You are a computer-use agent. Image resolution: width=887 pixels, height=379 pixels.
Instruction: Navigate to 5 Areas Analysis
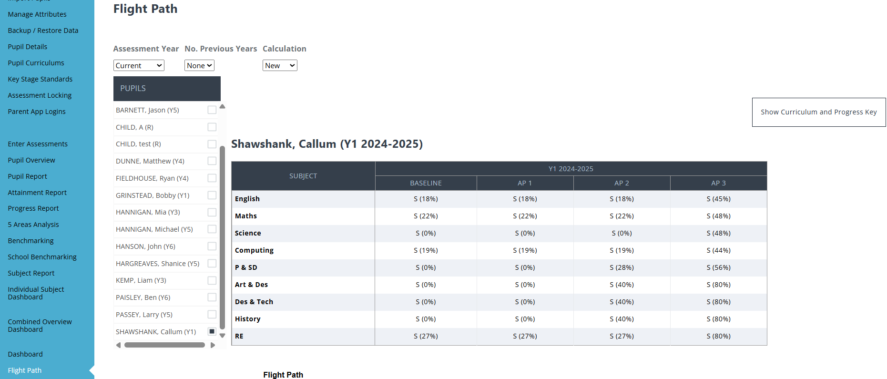(x=33, y=225)
